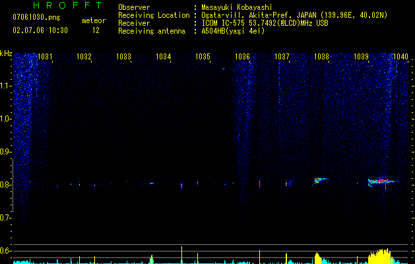Click the 1.1 frequency axis label
The image size is (415, 264).
click(x=5, y=86)
